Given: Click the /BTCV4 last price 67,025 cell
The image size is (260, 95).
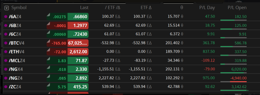Looking at the screenshot, I should click(78, 43).
